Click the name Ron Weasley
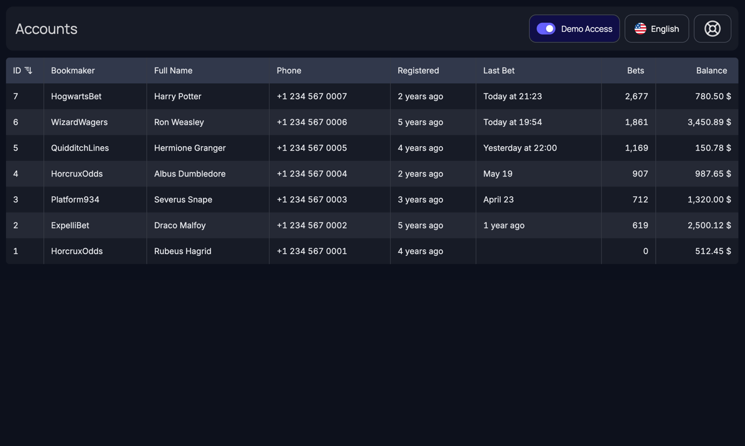This screenshot has width=745, height=446. [179, 122]
